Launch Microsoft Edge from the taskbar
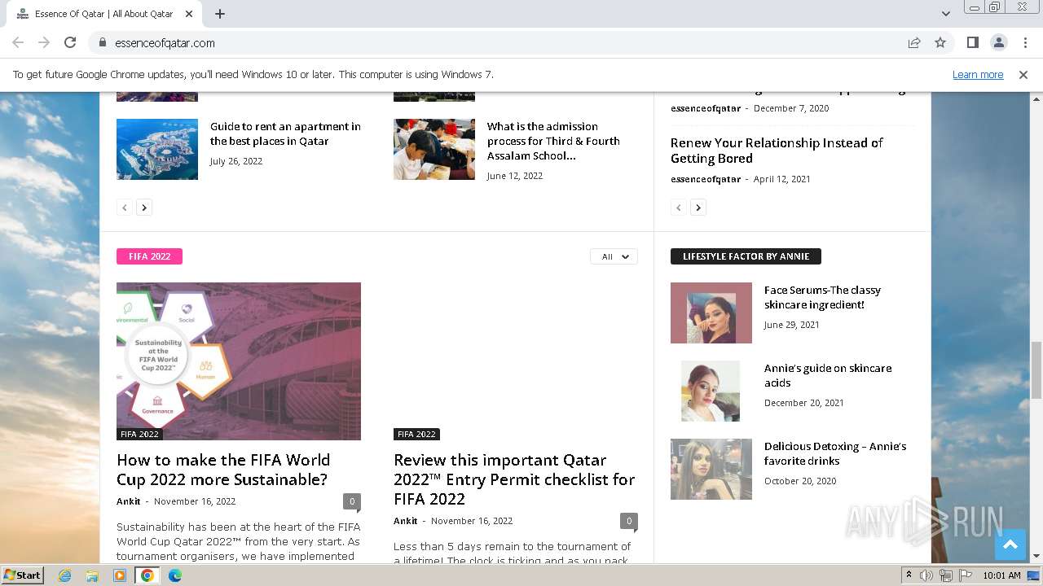Screen dimensions: 1043x586 tap(175, 575)
